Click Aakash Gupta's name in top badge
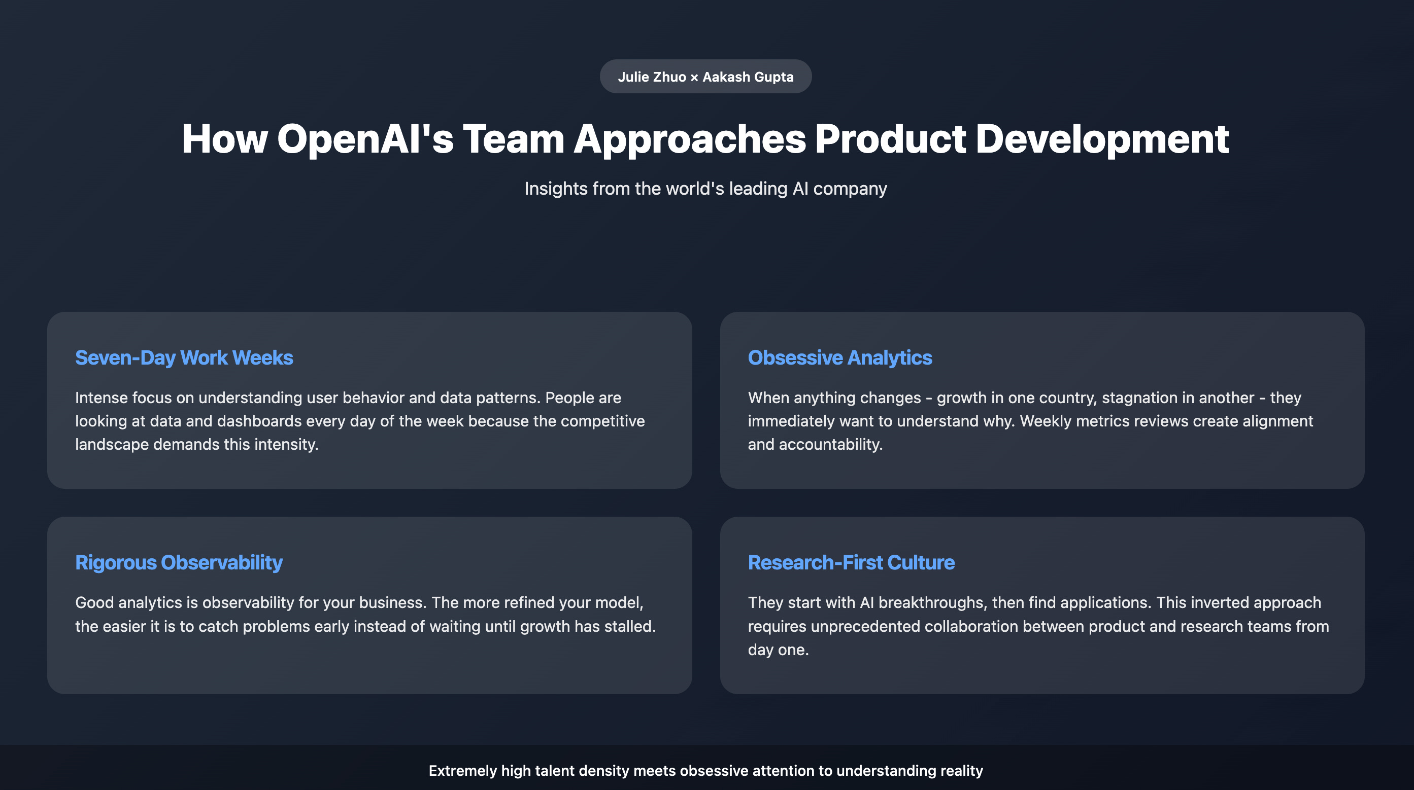This screenshot has width=1414, height=790. pos(748,77)
